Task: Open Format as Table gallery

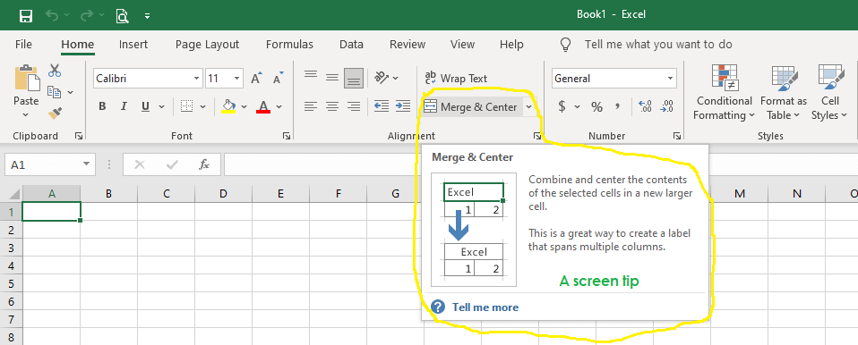Action: tap(784, 93)
